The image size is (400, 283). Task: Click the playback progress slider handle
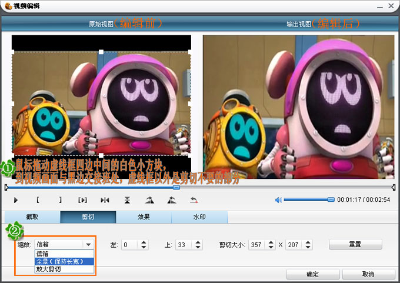pos(176,188)
